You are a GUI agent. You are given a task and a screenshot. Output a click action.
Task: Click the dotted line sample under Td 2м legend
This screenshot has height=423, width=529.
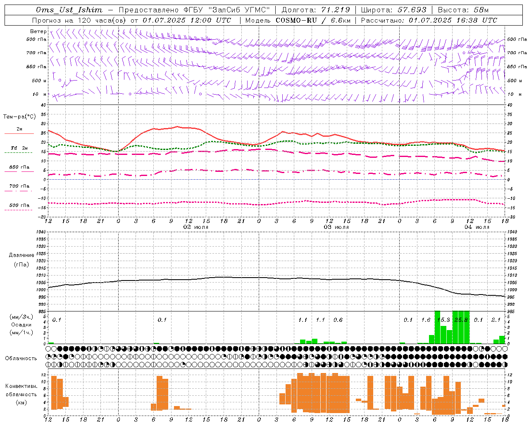click(18, 153)
